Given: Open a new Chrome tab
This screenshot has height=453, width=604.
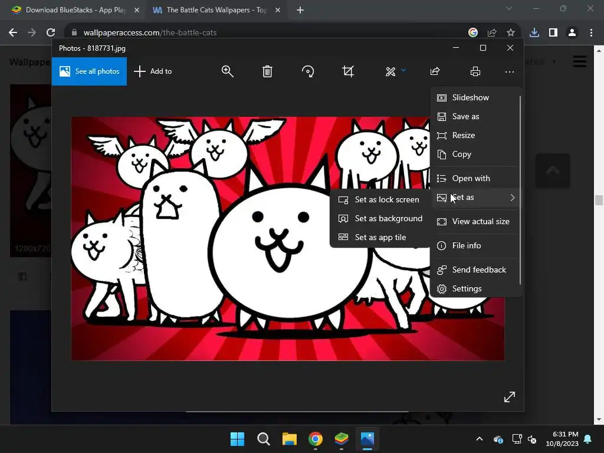Looking at the screenshot, I should point(300,10).
